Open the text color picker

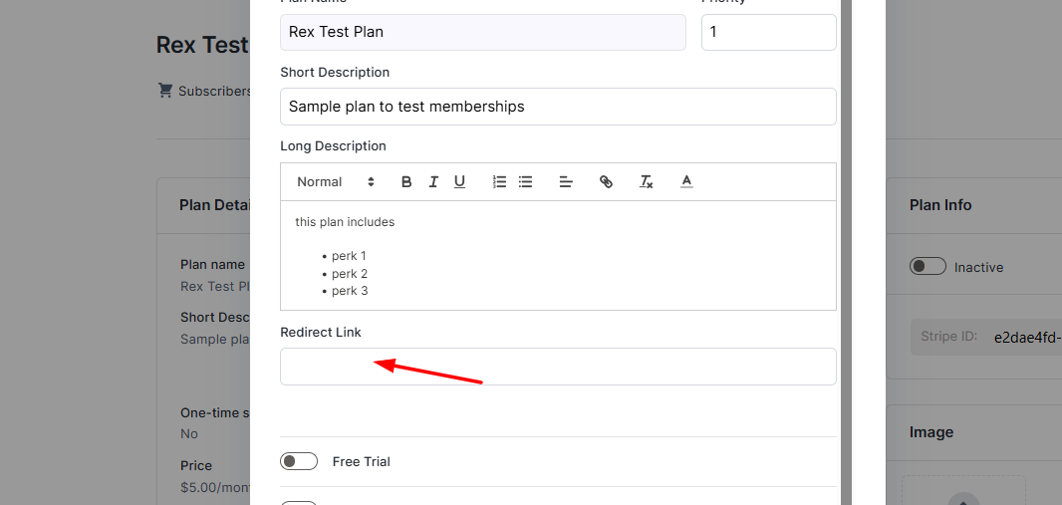[686, 181]
